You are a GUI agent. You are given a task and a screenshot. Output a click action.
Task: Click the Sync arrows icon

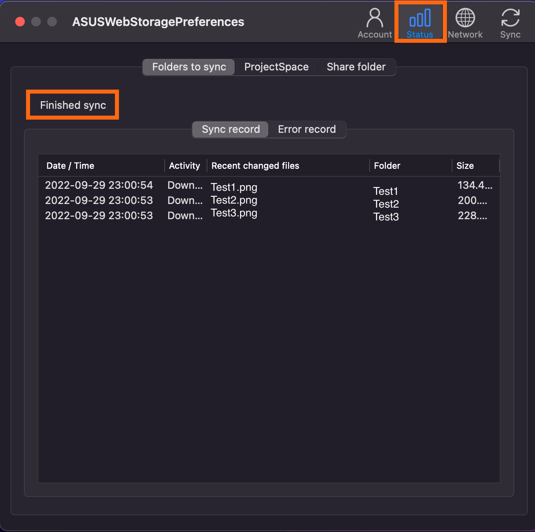[x=510, y=18]
